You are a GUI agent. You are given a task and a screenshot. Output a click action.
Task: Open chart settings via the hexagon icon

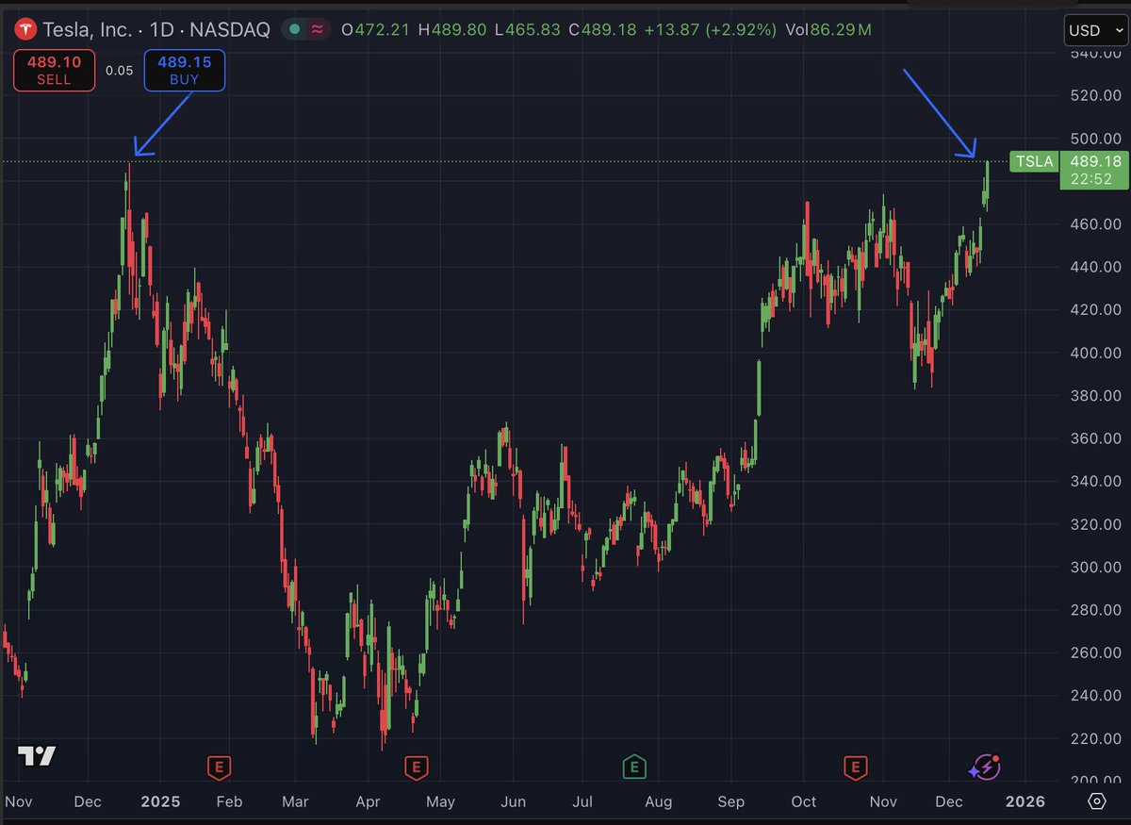point(1097,800)
